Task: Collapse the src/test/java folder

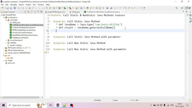Action: click(4, 17)
